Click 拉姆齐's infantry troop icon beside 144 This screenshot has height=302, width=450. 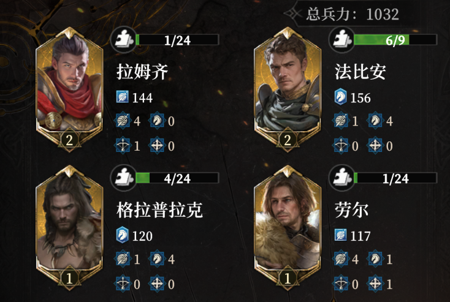pos(123,97)
